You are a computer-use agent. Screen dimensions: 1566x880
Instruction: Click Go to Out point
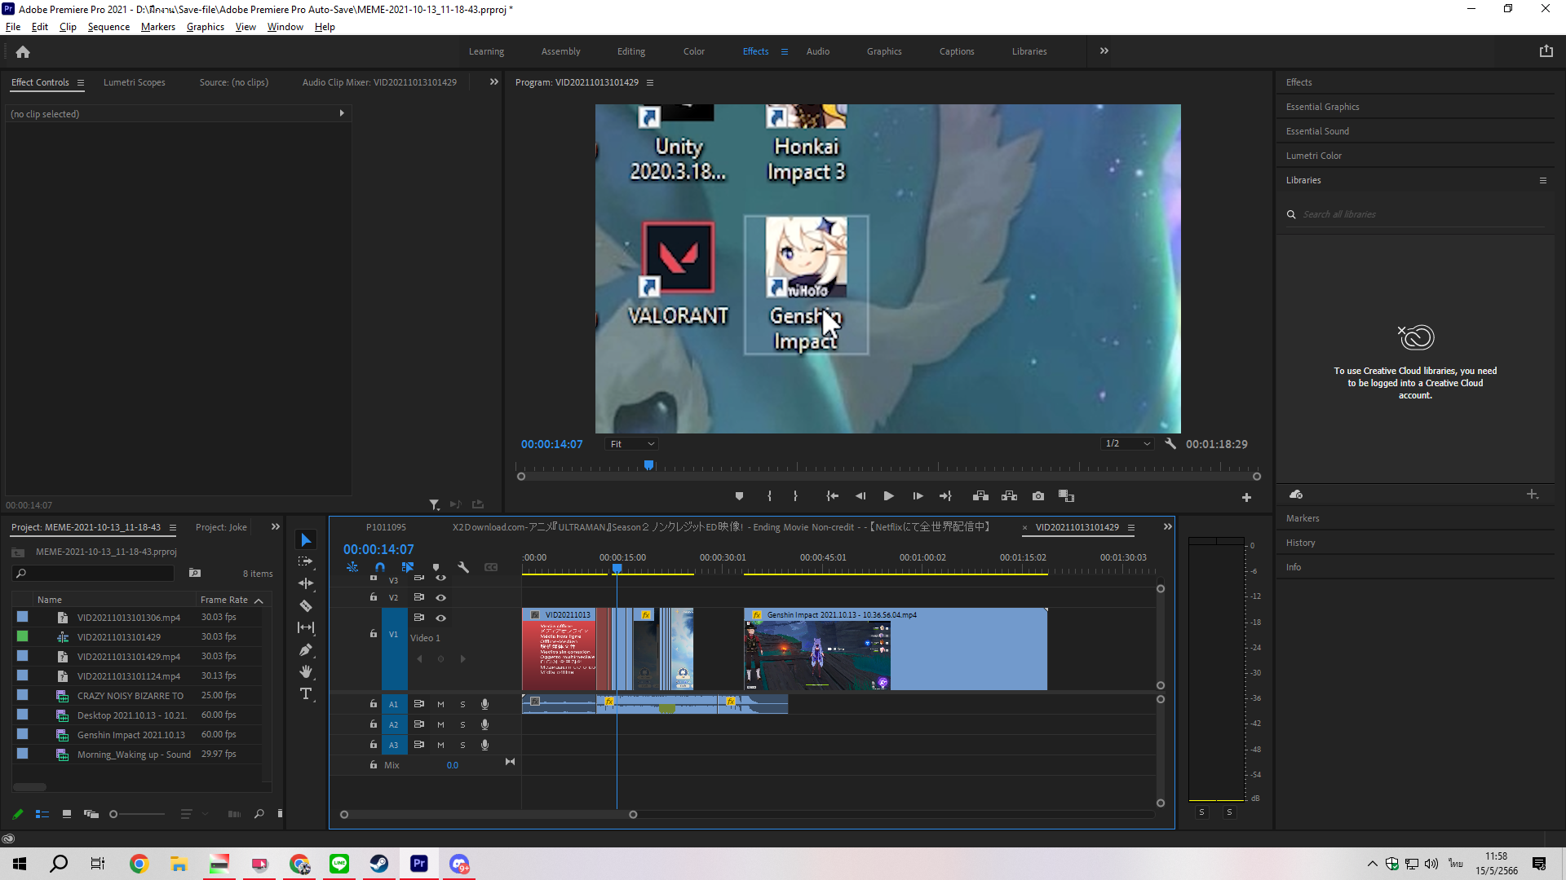tap(946, 496)
